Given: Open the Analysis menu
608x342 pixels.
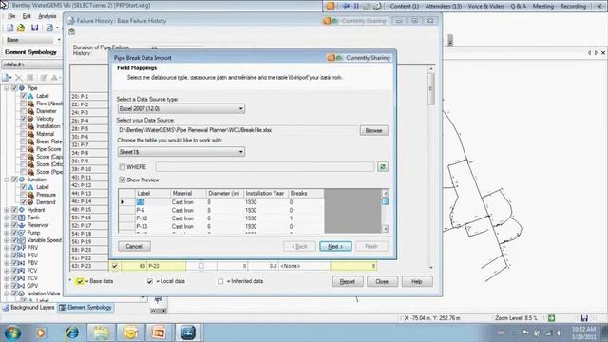Looking at the screenshot, I should click(x=47, y=16).
